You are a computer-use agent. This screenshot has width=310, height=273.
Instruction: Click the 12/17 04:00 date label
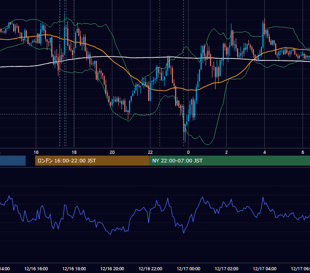pyautogui.click(x=265, y=268)
